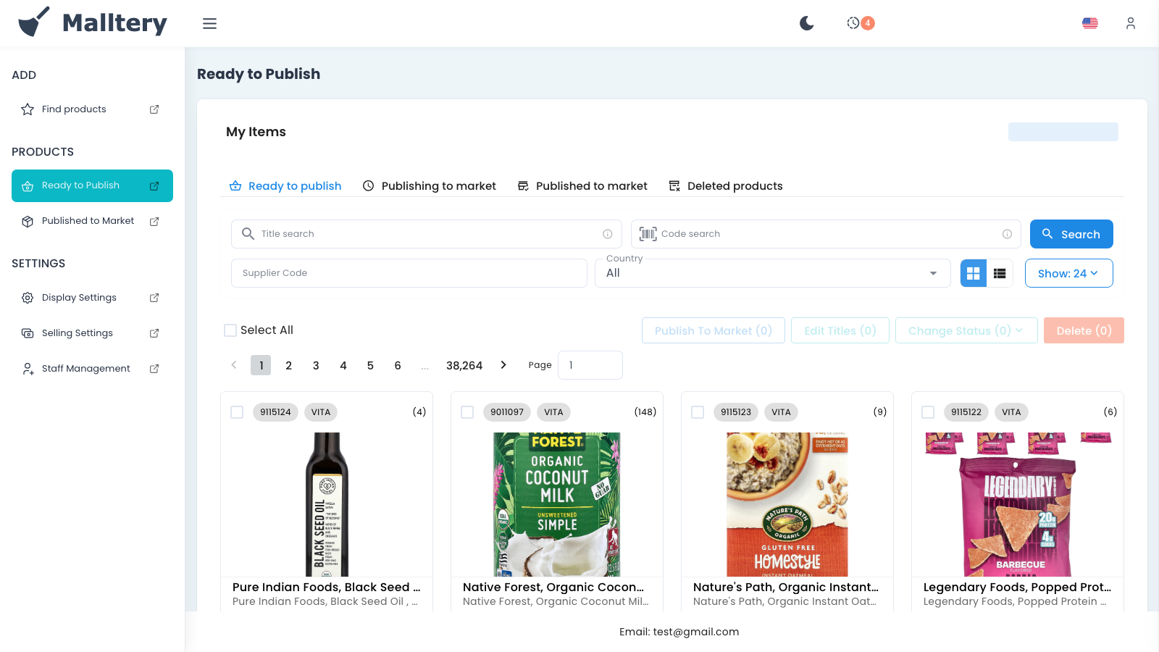Open the Country dropdown

tap(772, 273)
